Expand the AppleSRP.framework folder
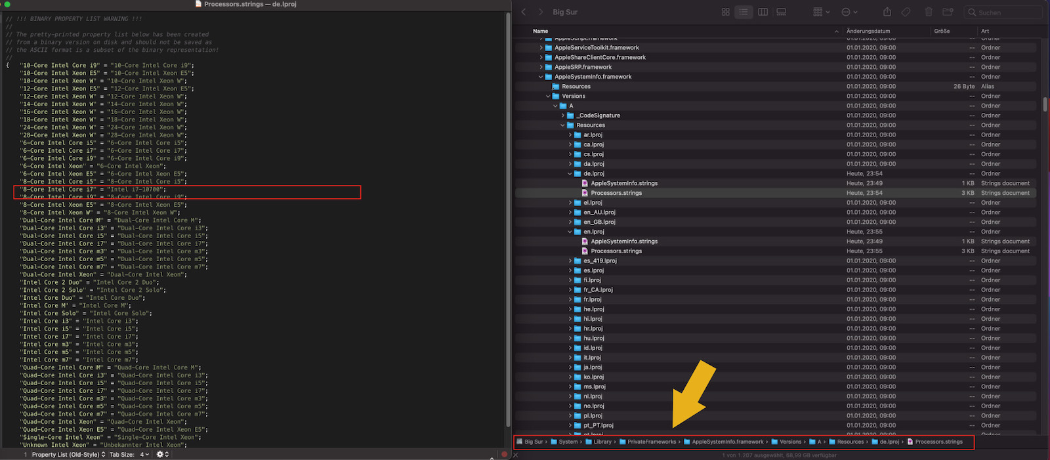Viewport: 1050px width, 460px height. coord(541,67)
